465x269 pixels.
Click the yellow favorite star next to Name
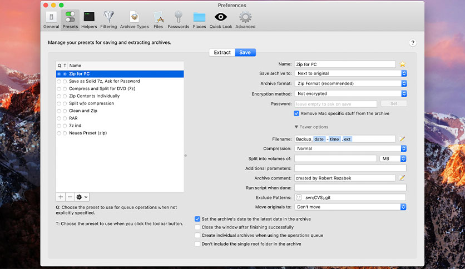[403, 64]
